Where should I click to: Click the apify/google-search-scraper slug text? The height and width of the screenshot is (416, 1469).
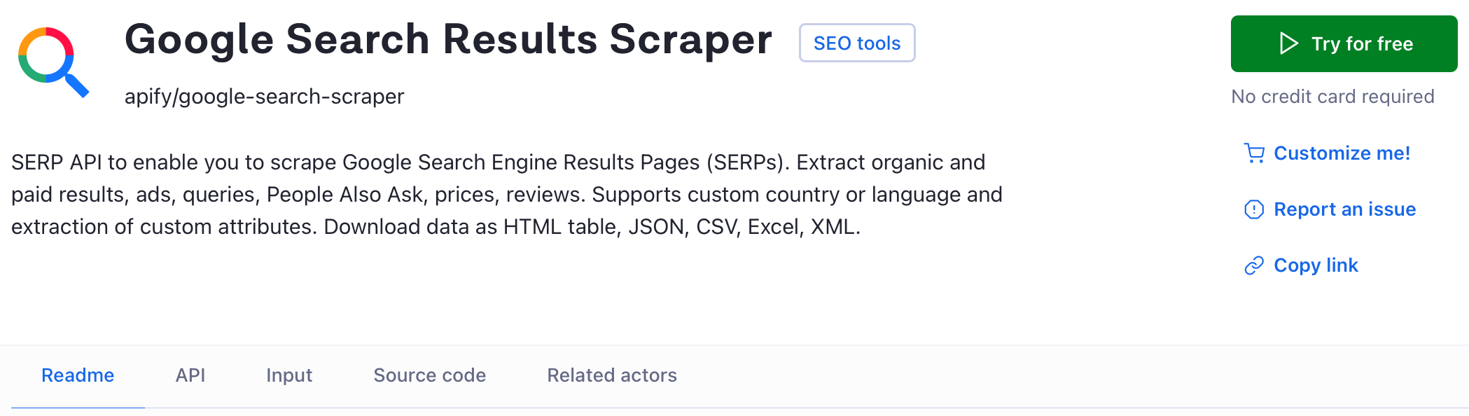(x=265, y=97)
